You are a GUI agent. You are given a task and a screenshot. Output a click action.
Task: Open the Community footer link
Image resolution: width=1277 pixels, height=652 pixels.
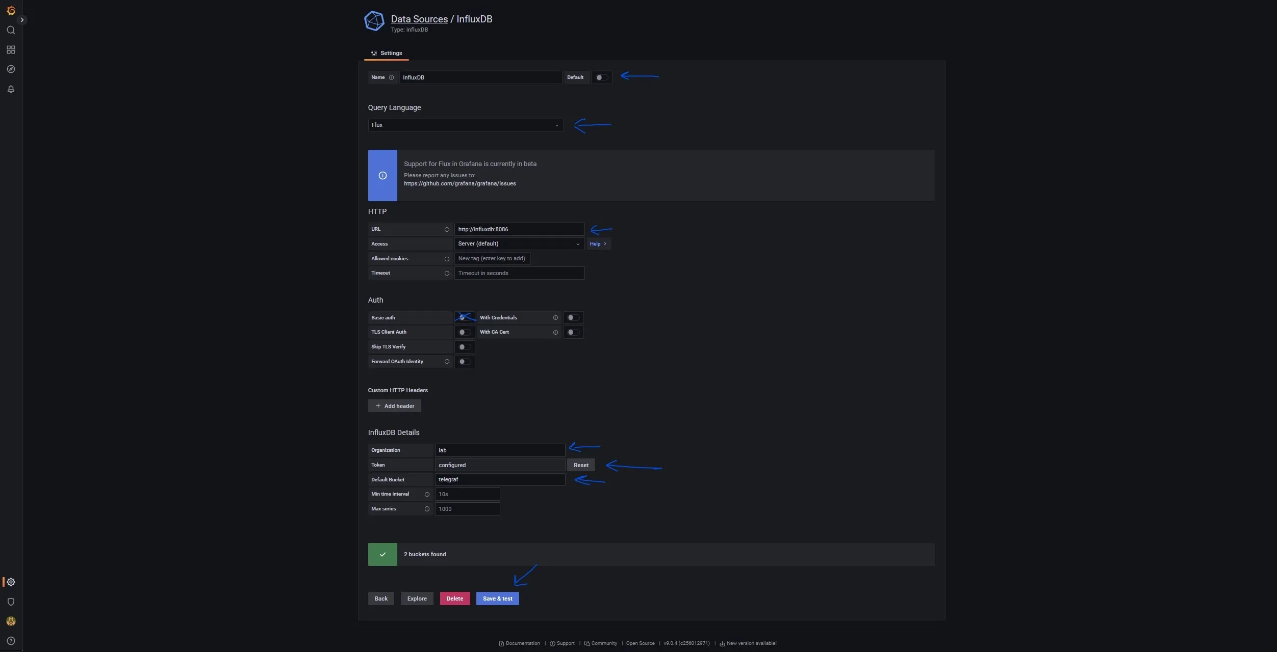click(x=600, y=643)
